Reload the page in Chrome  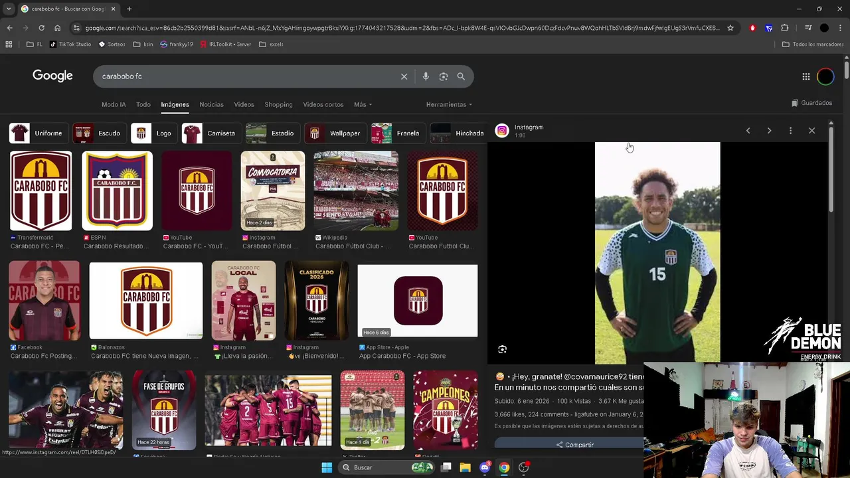pos(41,28)
